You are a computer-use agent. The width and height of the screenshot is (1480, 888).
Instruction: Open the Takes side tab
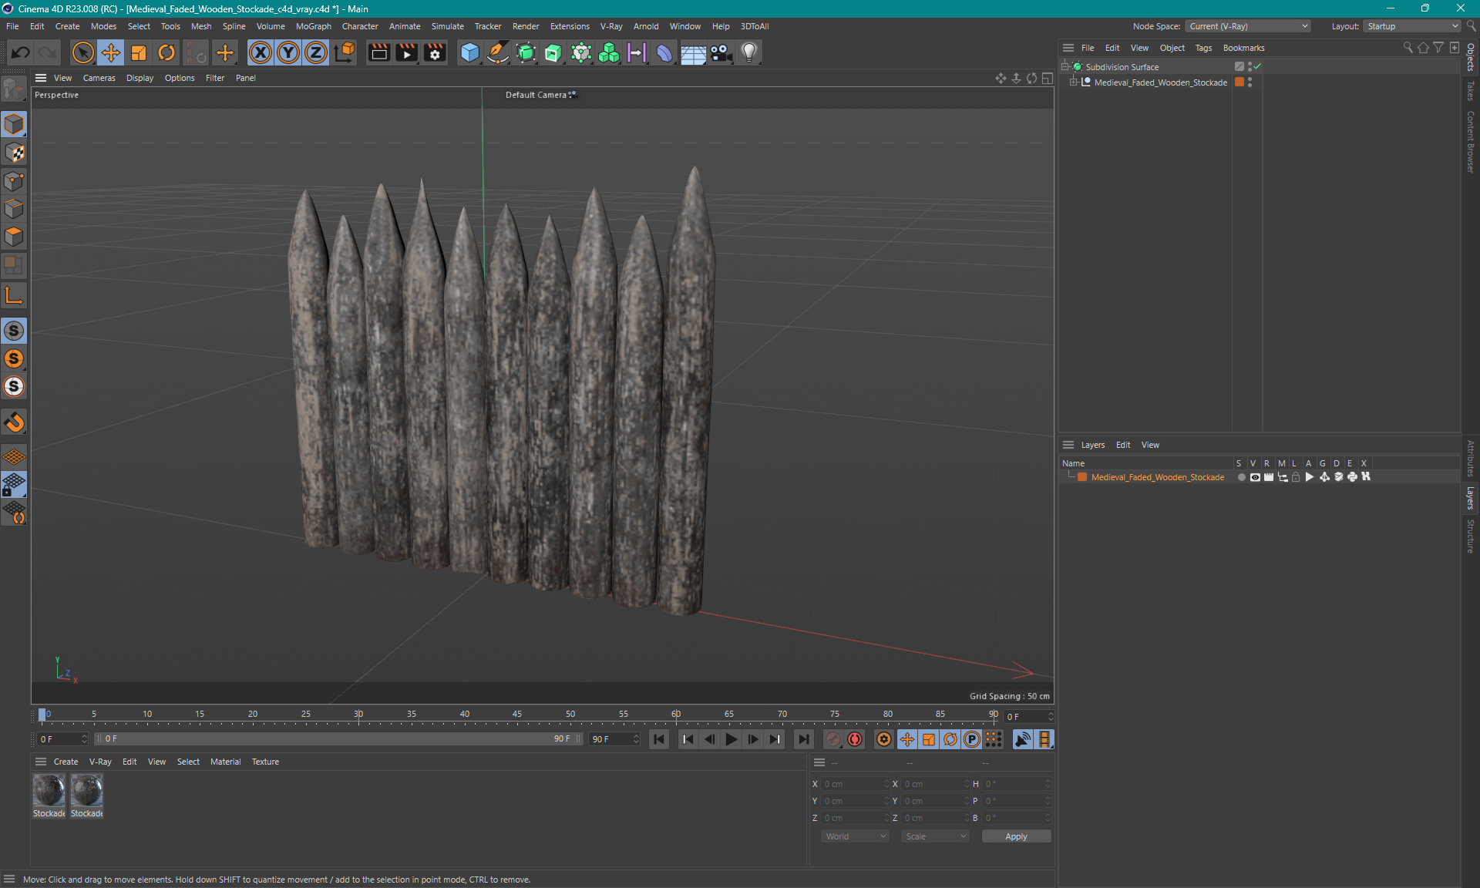1471,91
